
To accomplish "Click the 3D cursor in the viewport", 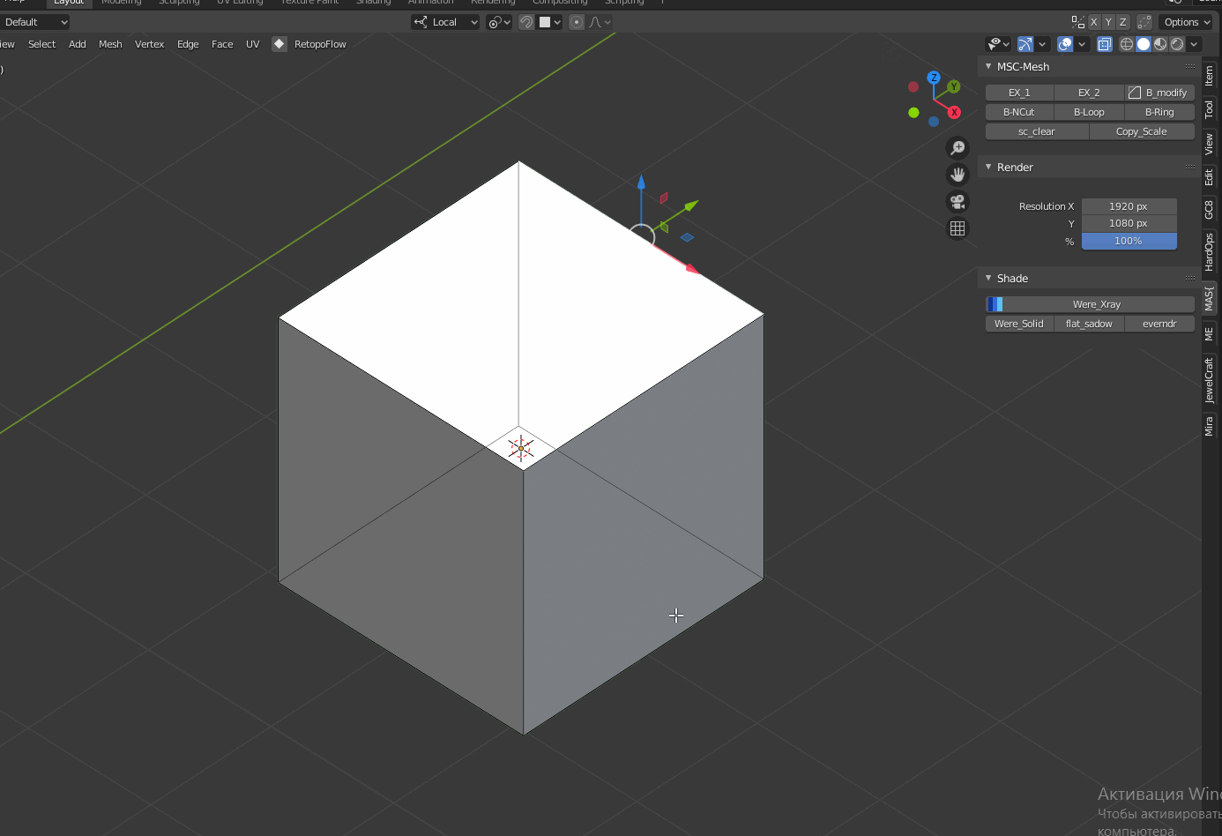I will point(521,448).
